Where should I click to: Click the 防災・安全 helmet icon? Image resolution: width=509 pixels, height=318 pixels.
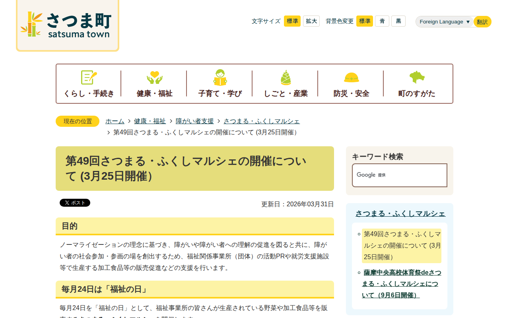[351, 78]
